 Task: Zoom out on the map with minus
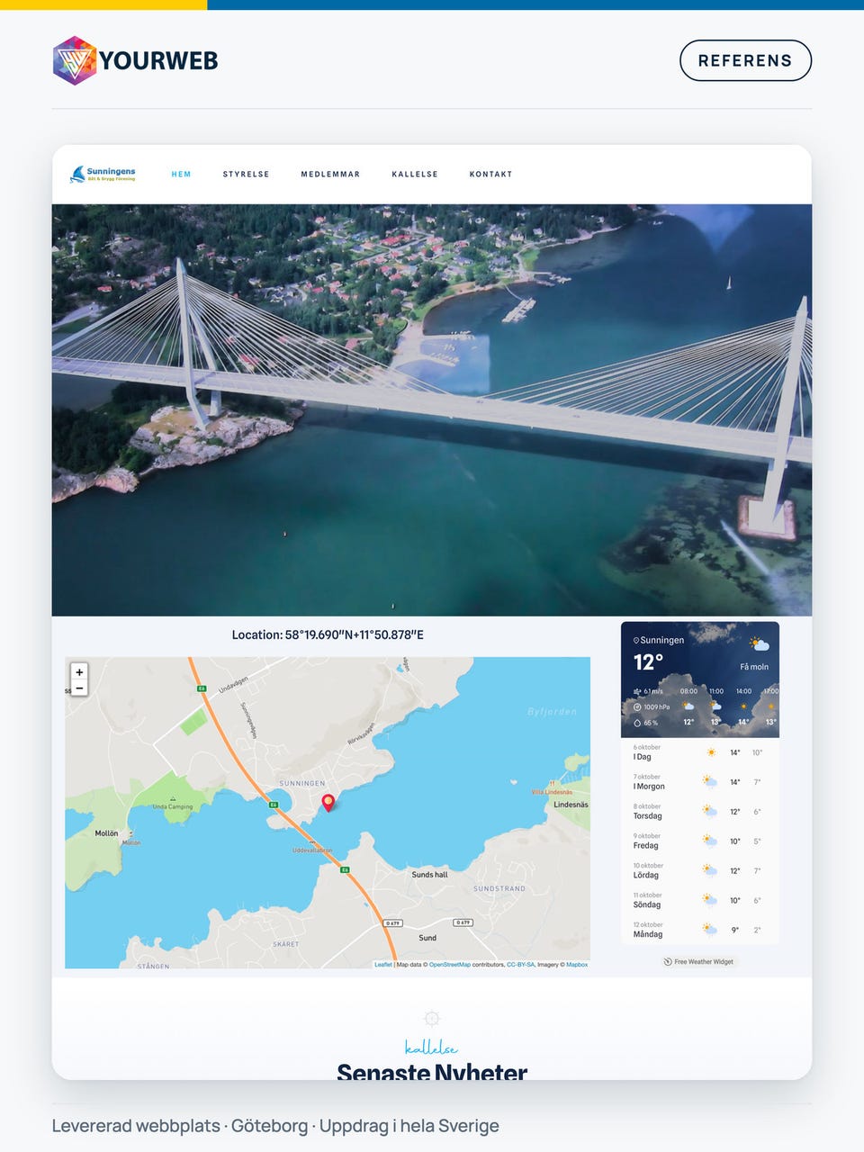[x=79, y=688]
